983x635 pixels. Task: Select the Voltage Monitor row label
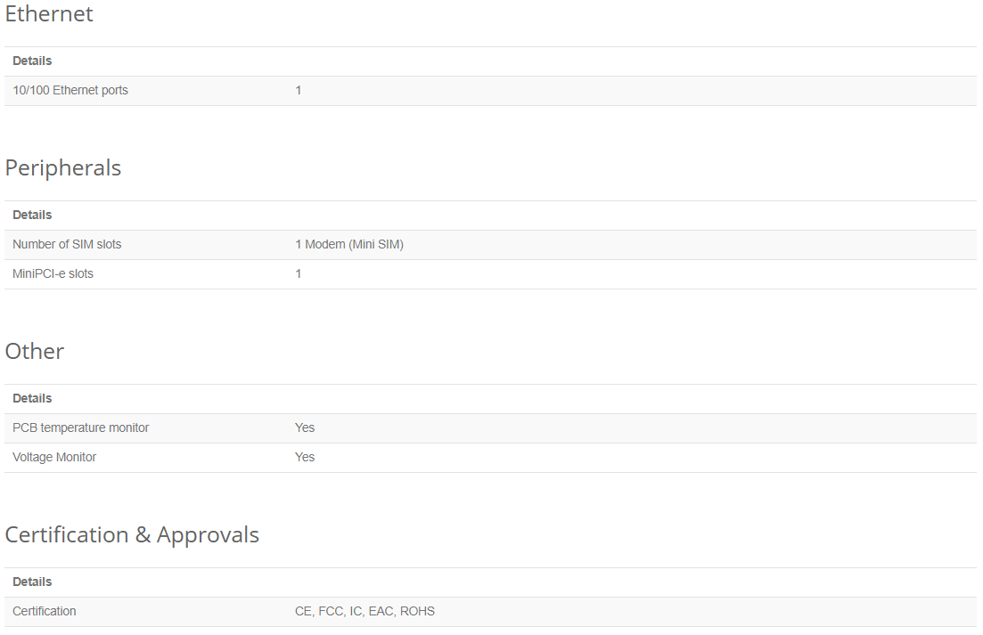point(54,457)
